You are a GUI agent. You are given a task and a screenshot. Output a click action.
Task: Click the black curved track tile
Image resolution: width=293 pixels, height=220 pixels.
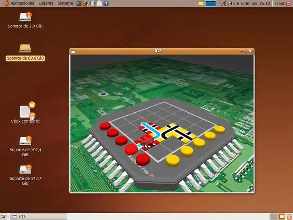169,132
